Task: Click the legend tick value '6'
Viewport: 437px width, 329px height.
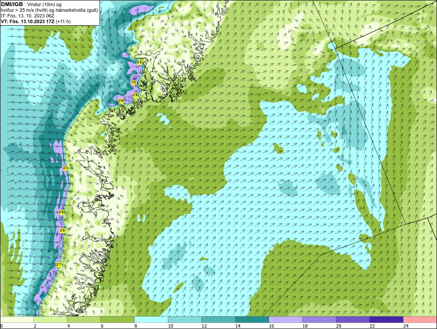Action: 102,326
